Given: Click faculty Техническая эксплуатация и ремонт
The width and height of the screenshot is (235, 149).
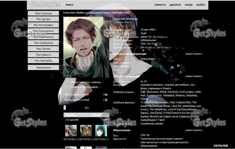Looking at the screenshot, I should click(x=162, y=139).
